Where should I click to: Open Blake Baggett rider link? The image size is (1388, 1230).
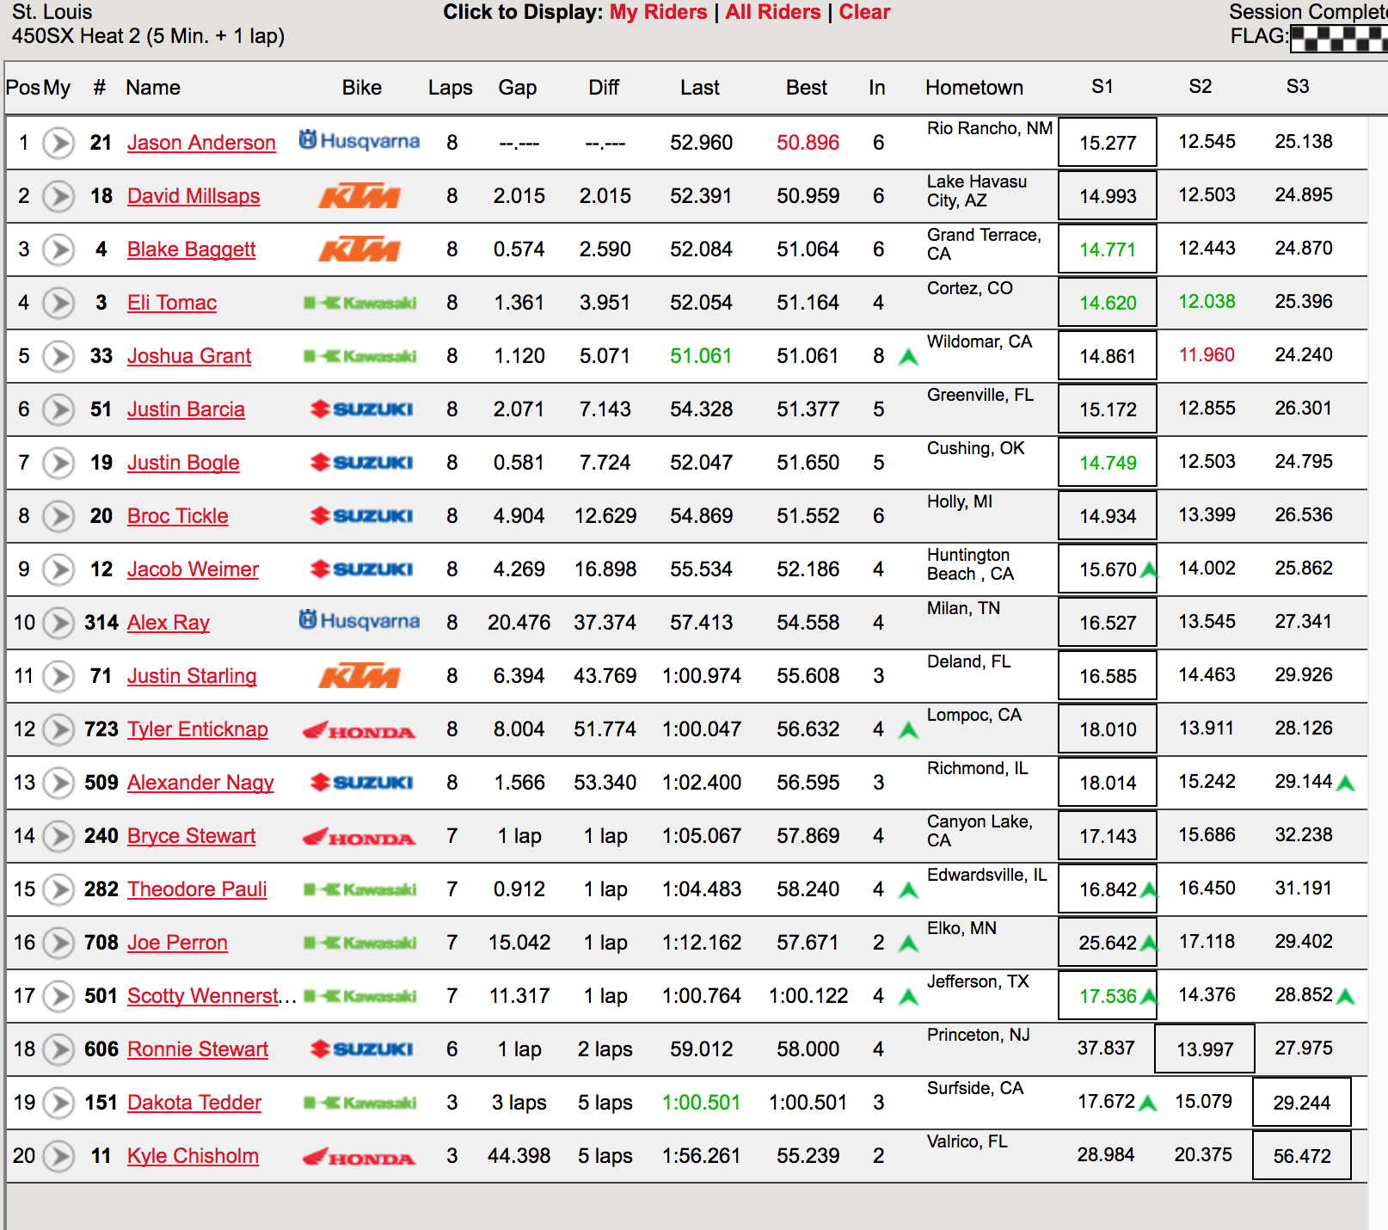pos(191,249)
